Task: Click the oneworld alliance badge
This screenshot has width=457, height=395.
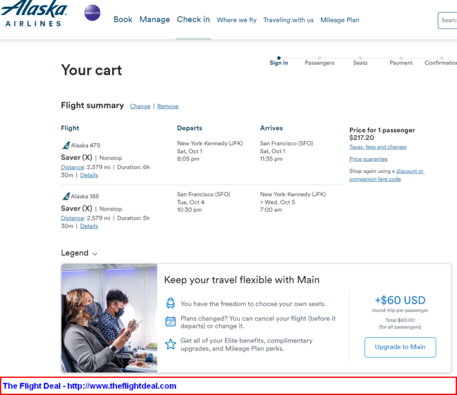Action: pos(92,13)
